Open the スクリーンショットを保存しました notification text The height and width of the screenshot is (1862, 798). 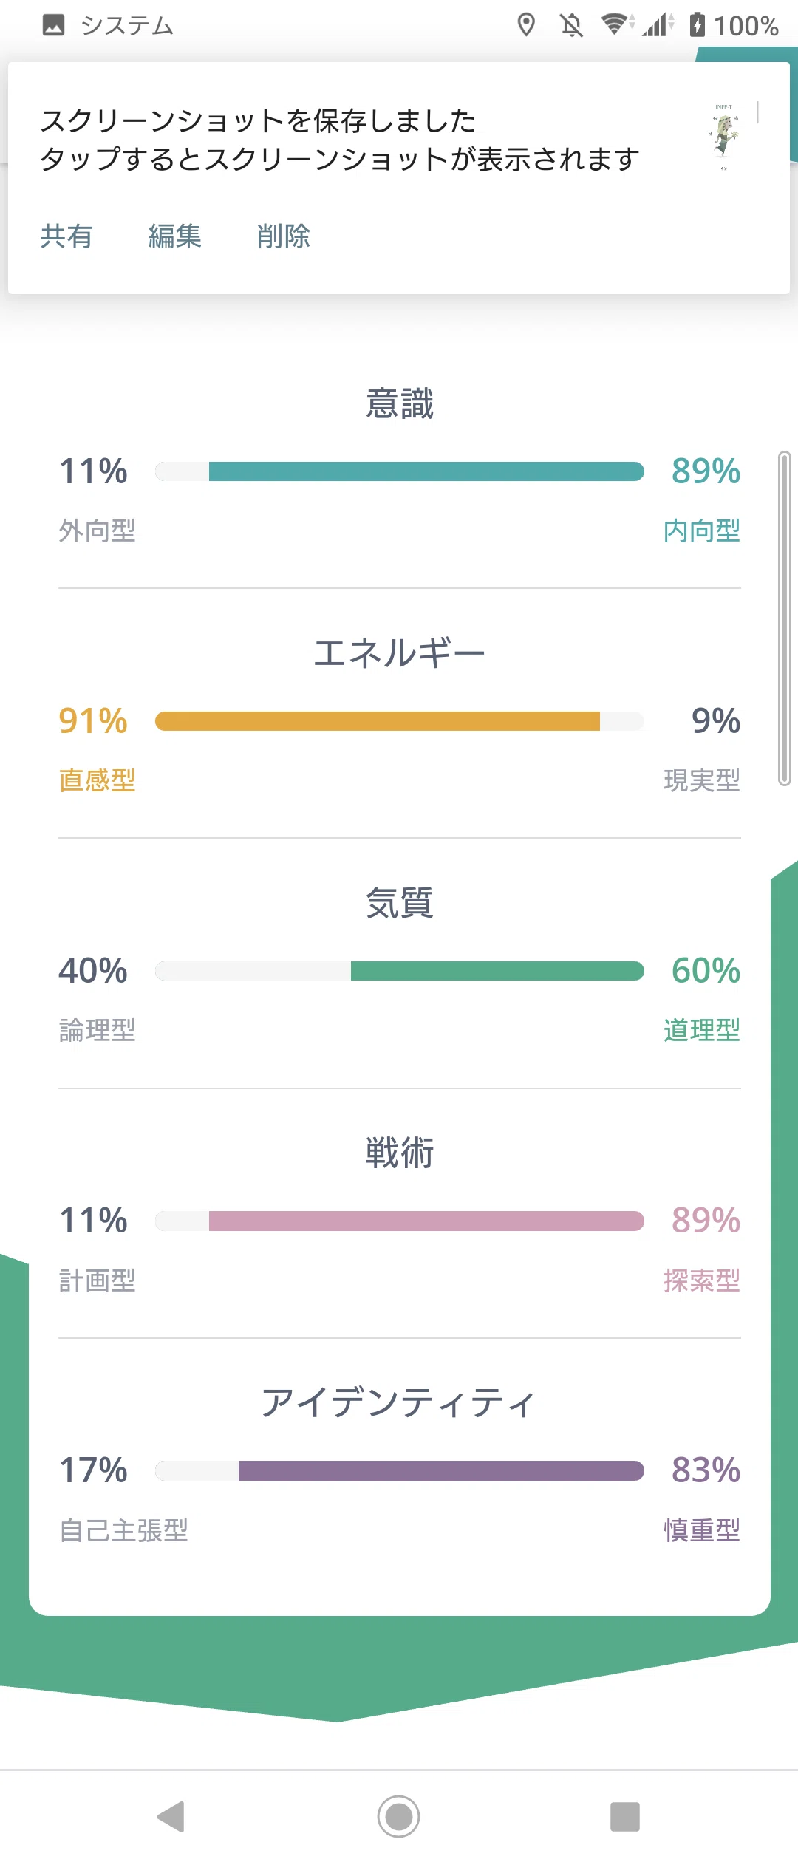(x=259, y=120)
